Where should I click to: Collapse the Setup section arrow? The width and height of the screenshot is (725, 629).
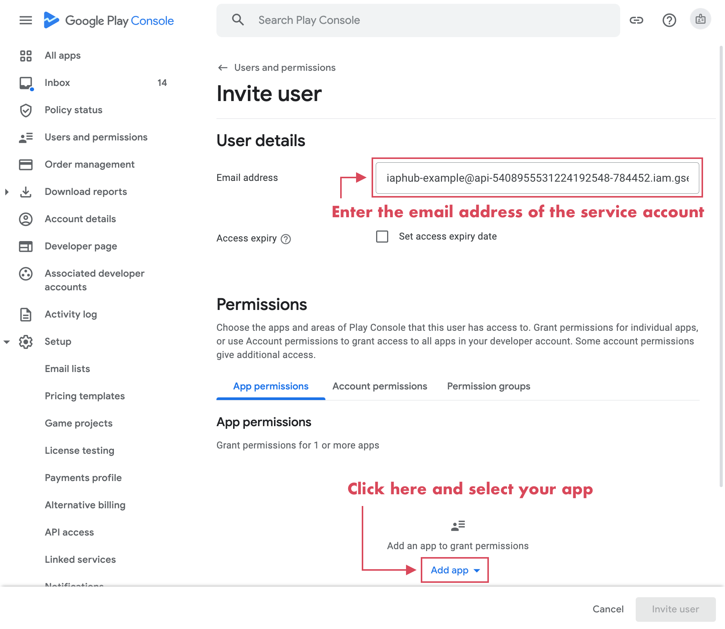pyautogui.click(x=7, y=342)
